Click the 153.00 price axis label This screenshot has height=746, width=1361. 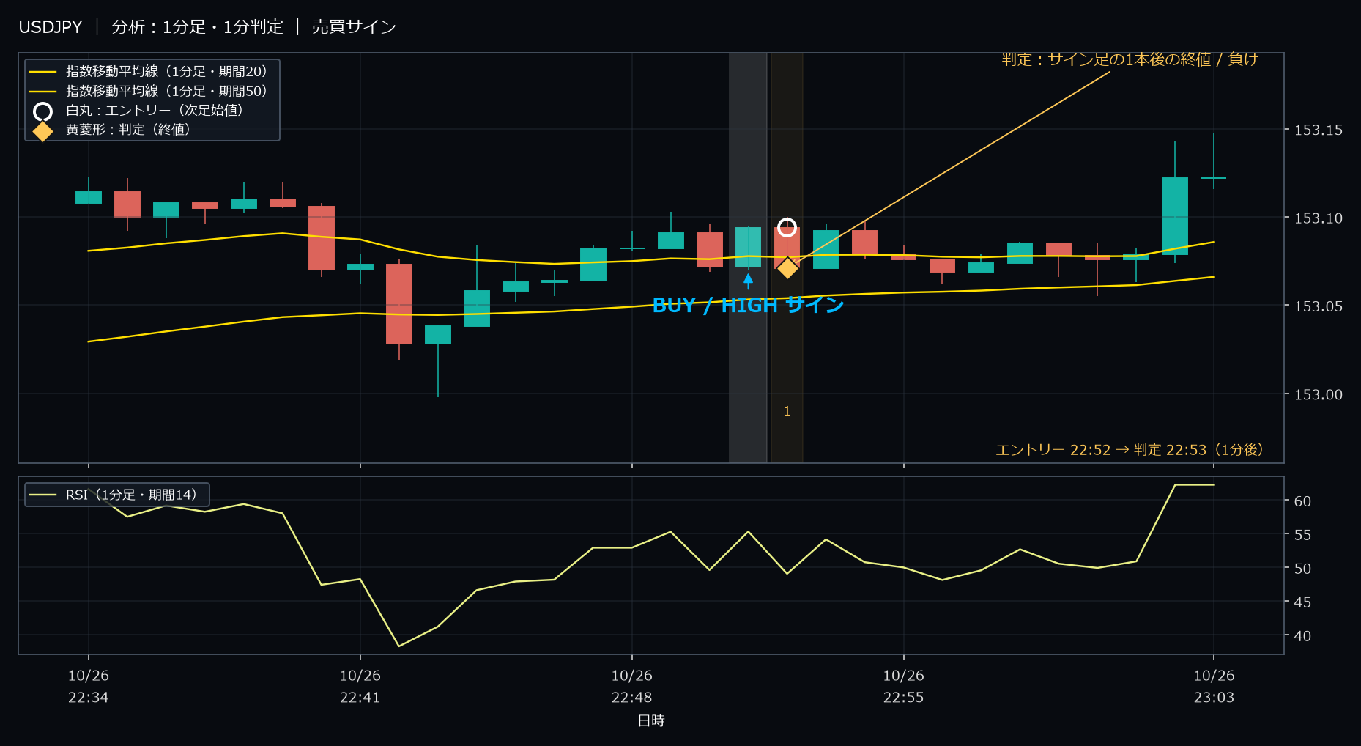click(x=1319, y=394)
